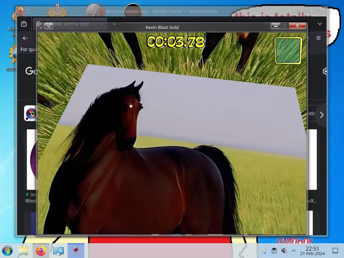Open the 22:51 clock and calendar

pos(312,251)
